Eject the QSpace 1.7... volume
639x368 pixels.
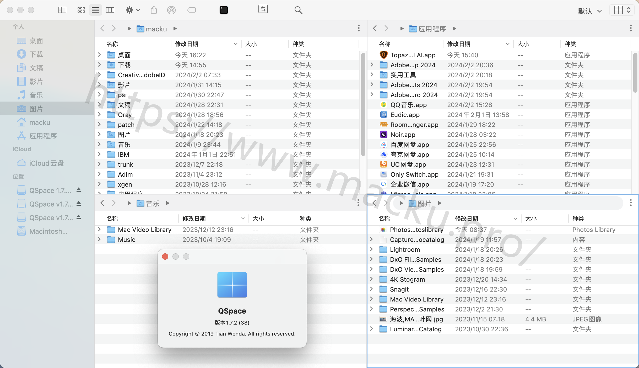coord(79,190)
